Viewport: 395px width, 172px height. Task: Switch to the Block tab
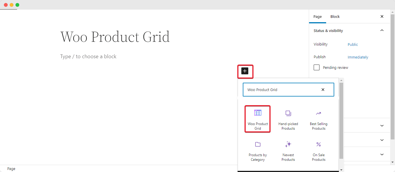coord(335,16)
